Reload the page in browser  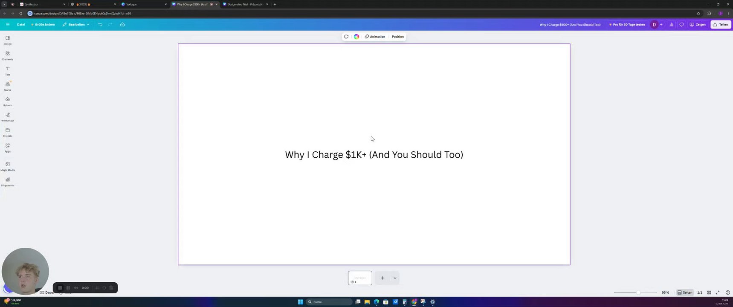tap(20, 13)
